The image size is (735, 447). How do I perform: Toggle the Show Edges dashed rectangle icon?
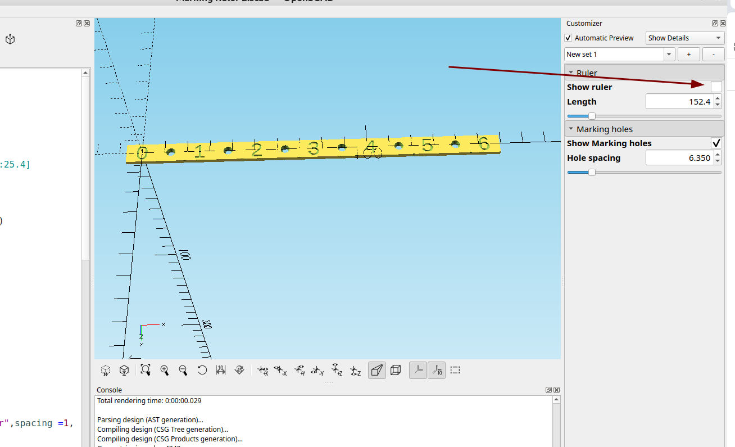pyautogui.click(x=455, y=370)
